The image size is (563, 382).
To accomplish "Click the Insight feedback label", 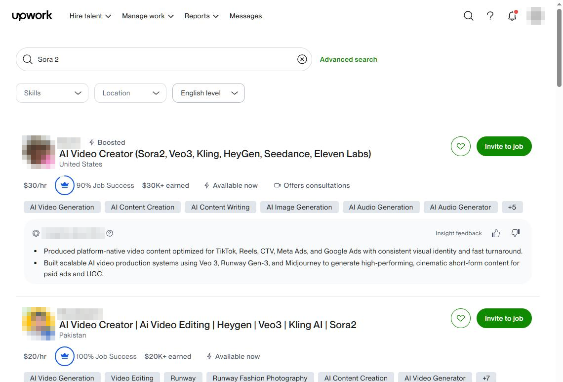I will point(458,233).
